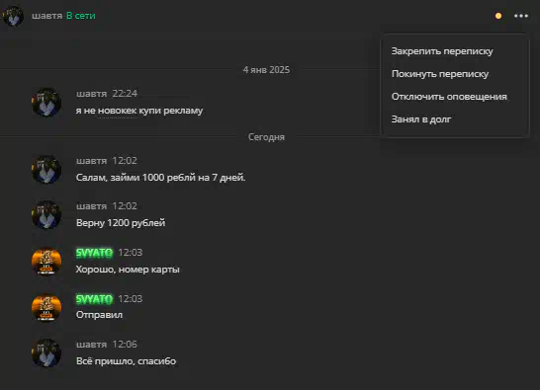
Task: Click avatar beside 'я не новокек купи рекламу'
Action: click(x=46, y=102)
